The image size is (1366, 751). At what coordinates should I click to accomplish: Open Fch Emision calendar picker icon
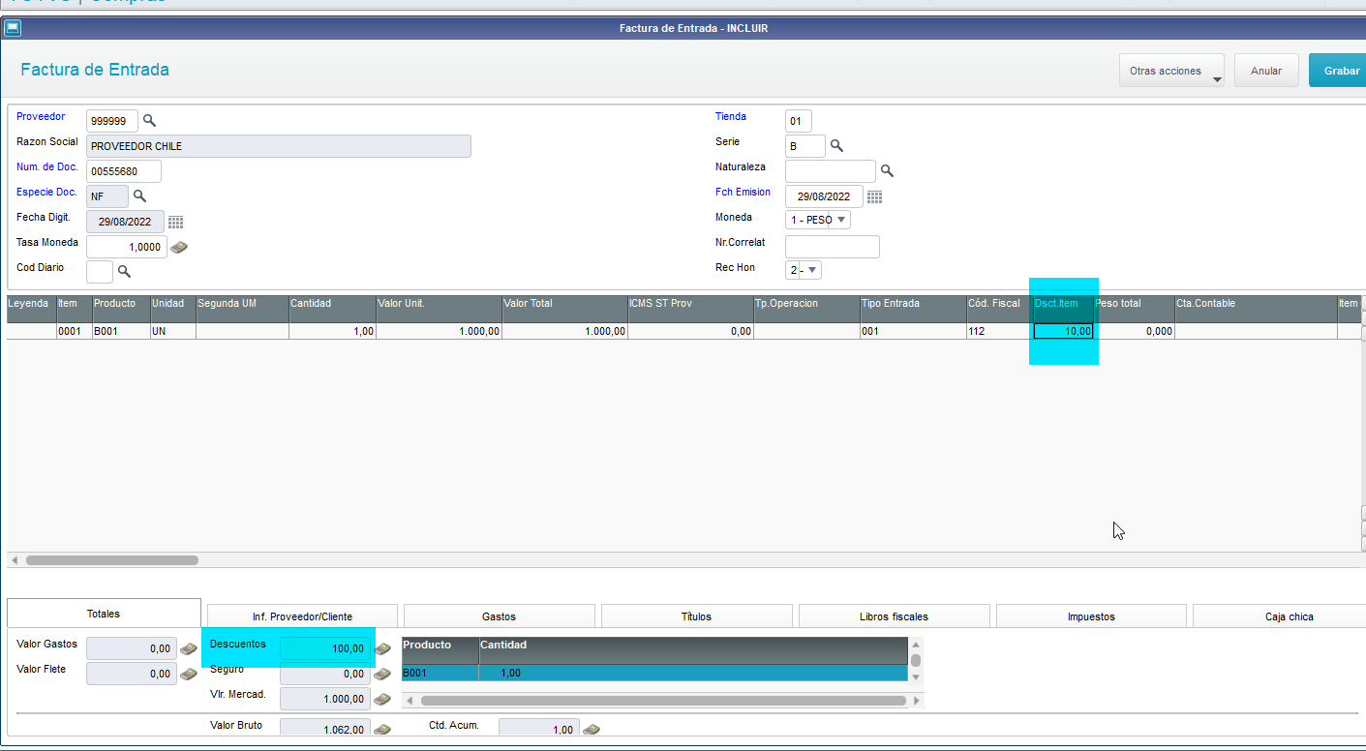[874, 197]
